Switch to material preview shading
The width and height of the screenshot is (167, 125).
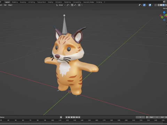pyautogui.click(x=164, y=5)
